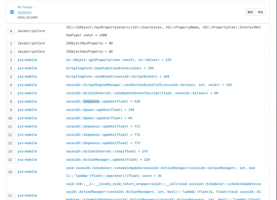
Task: Open Sequence::update + 820 frame link
Action: (103, 101)
